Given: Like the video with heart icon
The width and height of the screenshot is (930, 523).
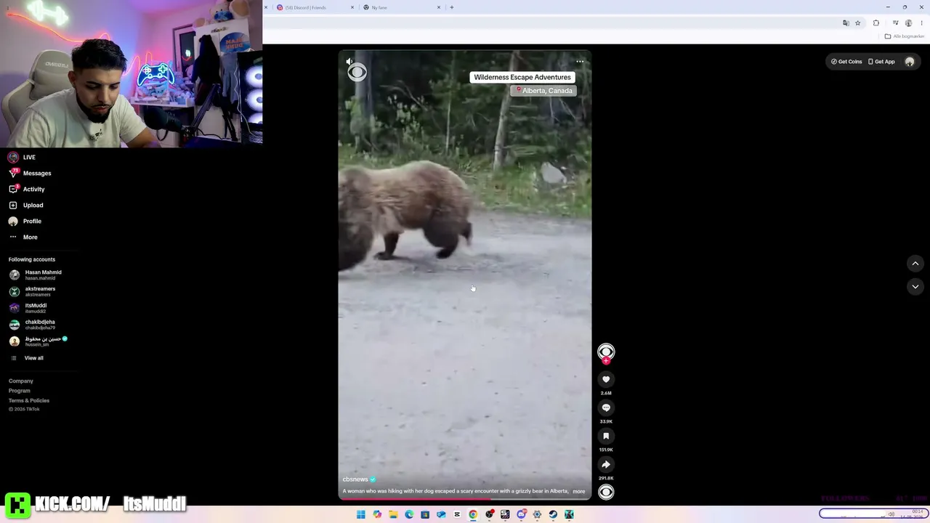Looking at the screenshot, I should (x=606, y=379).
